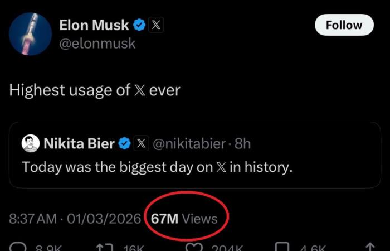Click the reply speech bubble icon

(18, 247)
